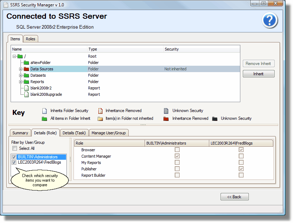The height and width of the screenshot is (223, 293).
Task: Click the Inherits Folder Security key icon
Action: [x=45, y=111]
